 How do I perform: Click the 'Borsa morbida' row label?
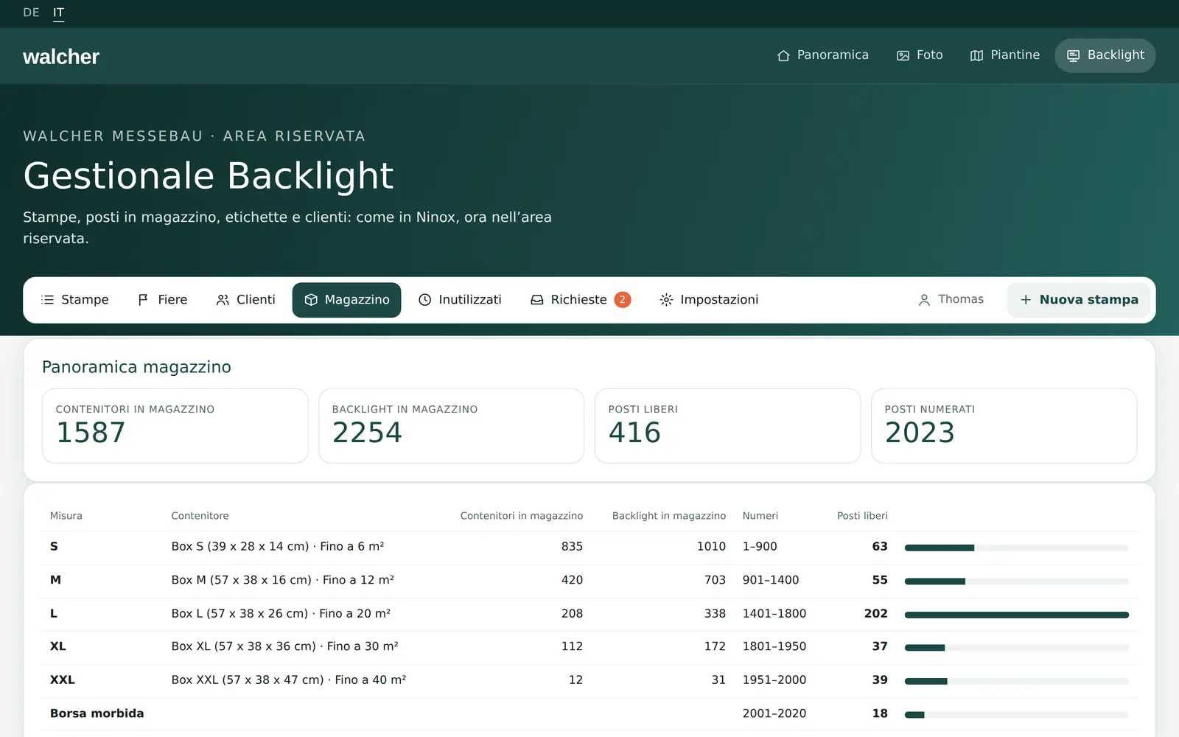[97, 713]
